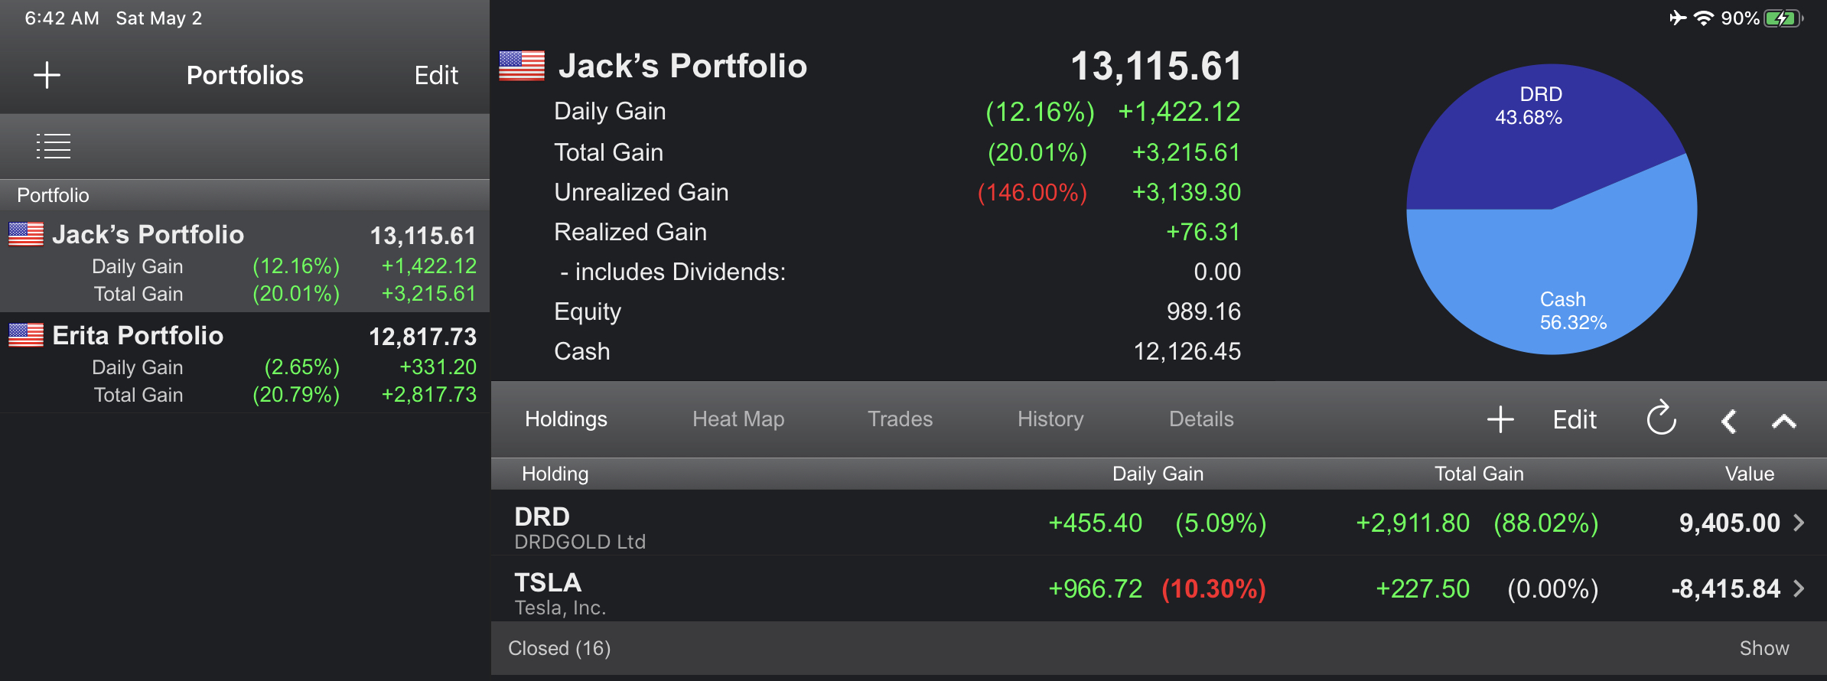The height and width of the screenshot is (681, 1827).
Task: Collapse the panel with up chevron
Action: point(1783,421)
